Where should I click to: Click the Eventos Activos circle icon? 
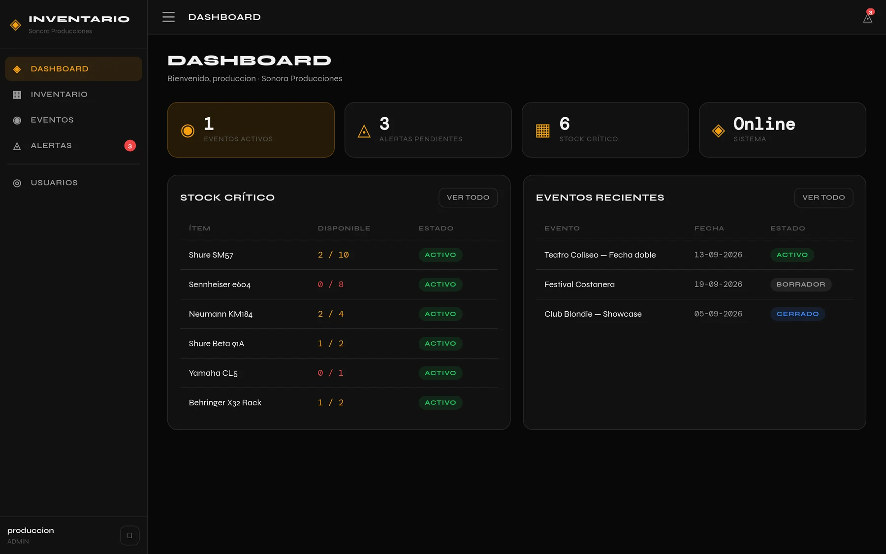point(188,130)
